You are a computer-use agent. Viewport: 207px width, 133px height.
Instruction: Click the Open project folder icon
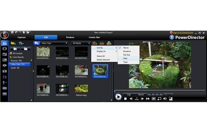pos(28,32)
